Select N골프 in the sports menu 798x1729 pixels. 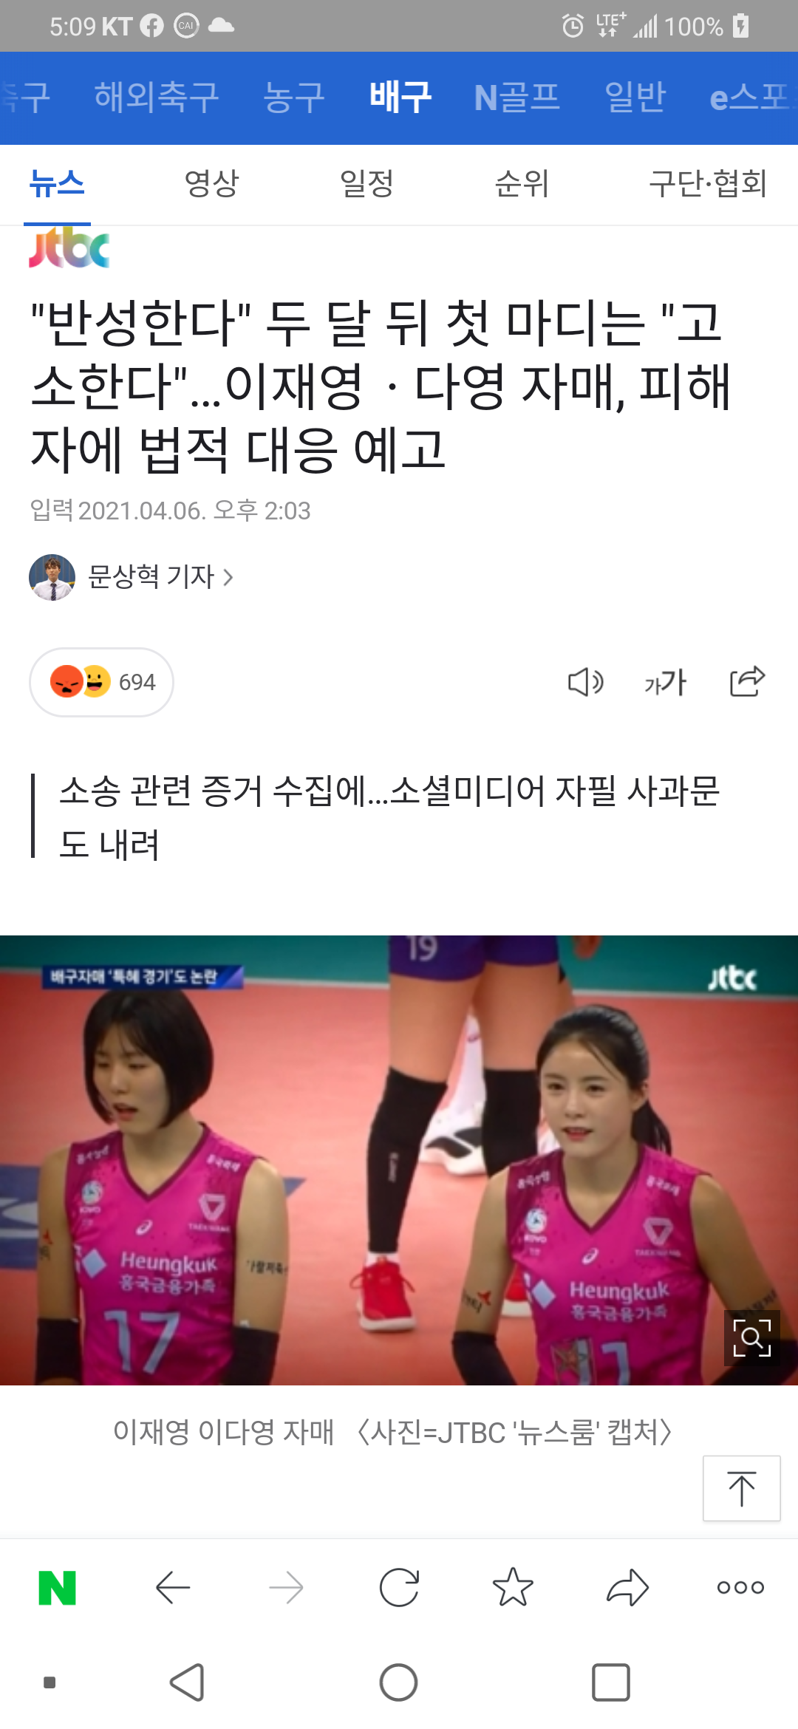pyautogui.click(x=517, y=97)
